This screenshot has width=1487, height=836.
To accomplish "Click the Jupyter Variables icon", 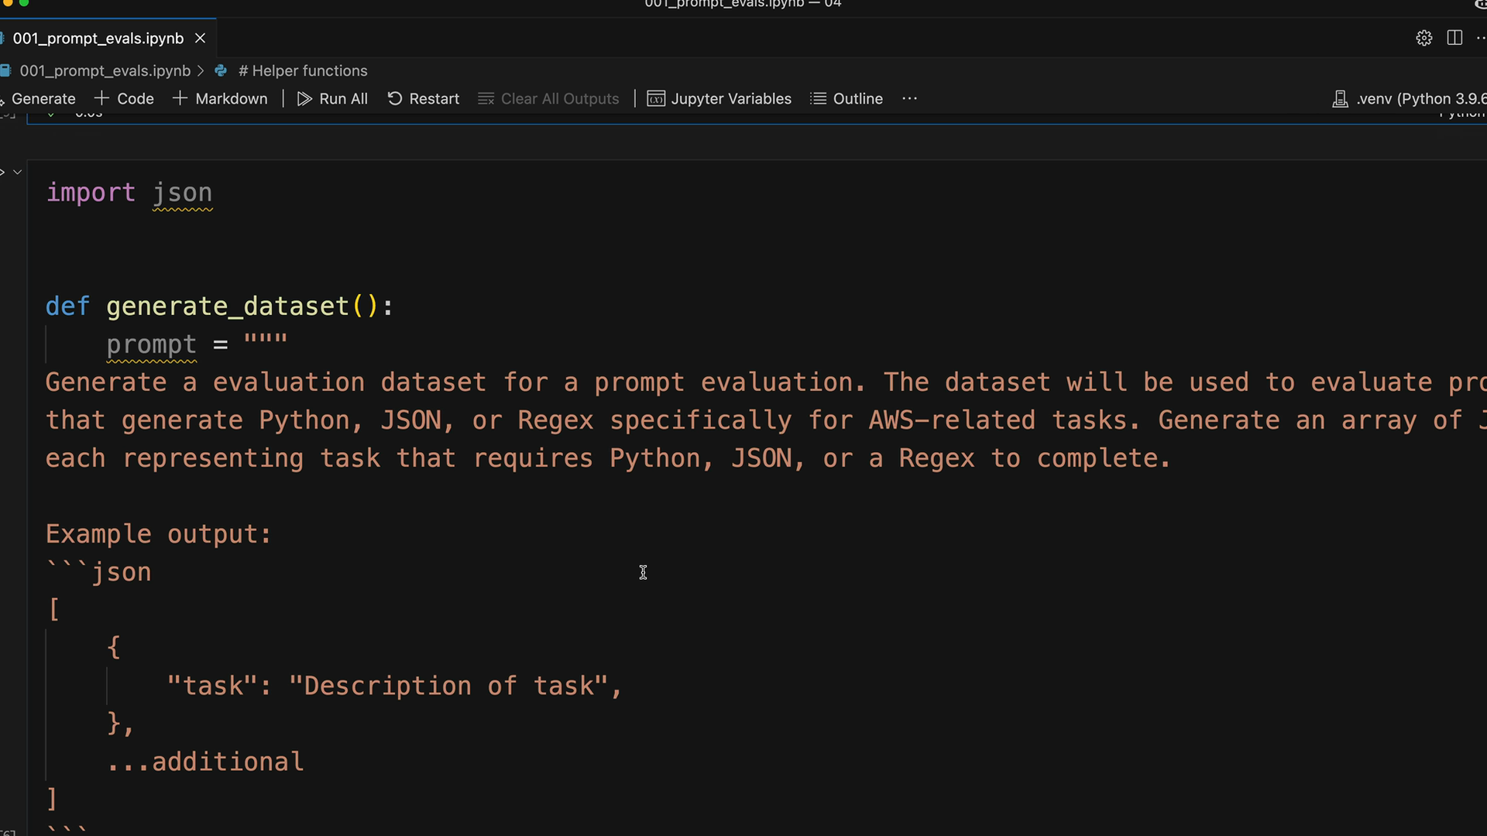I will coord(656,98).
